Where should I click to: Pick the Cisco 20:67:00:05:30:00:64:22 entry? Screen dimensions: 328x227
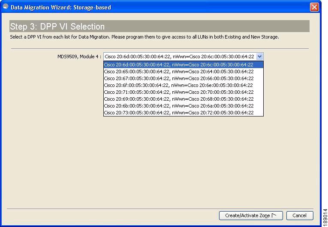184,78
